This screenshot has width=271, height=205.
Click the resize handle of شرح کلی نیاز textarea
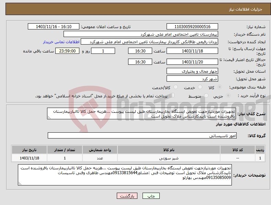49,117
